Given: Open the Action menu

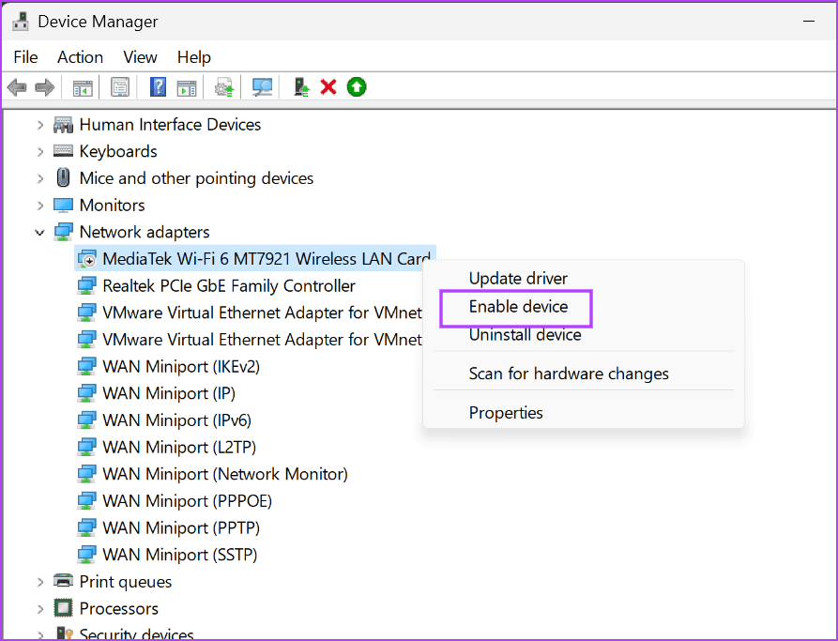Looking at the screenshot, I should pos(80,57).
